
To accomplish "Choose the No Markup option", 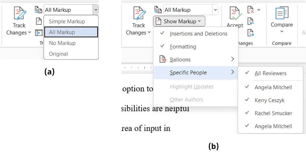I will [x=62, y=43].
